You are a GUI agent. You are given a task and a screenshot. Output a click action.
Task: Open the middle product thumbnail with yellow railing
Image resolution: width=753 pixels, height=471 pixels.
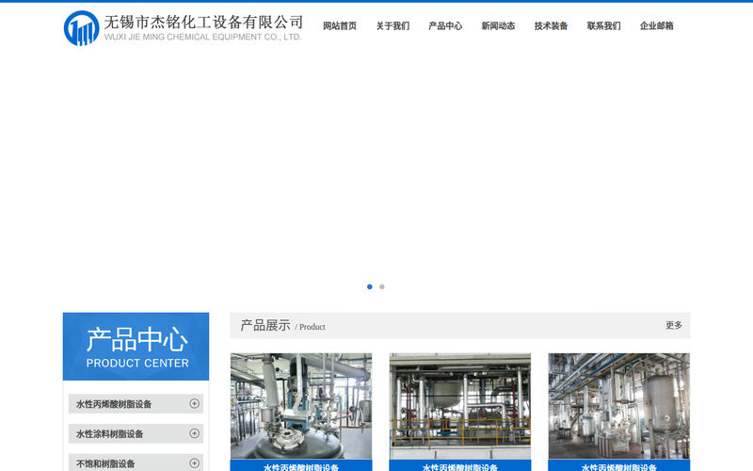[x=460, y=406]
